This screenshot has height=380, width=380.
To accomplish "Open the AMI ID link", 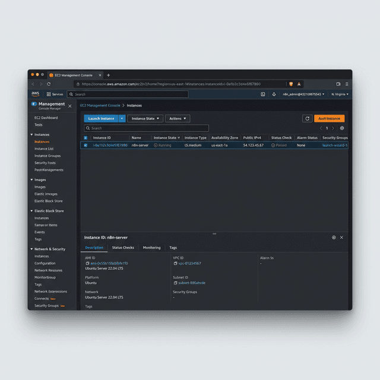I will [109, 263].
